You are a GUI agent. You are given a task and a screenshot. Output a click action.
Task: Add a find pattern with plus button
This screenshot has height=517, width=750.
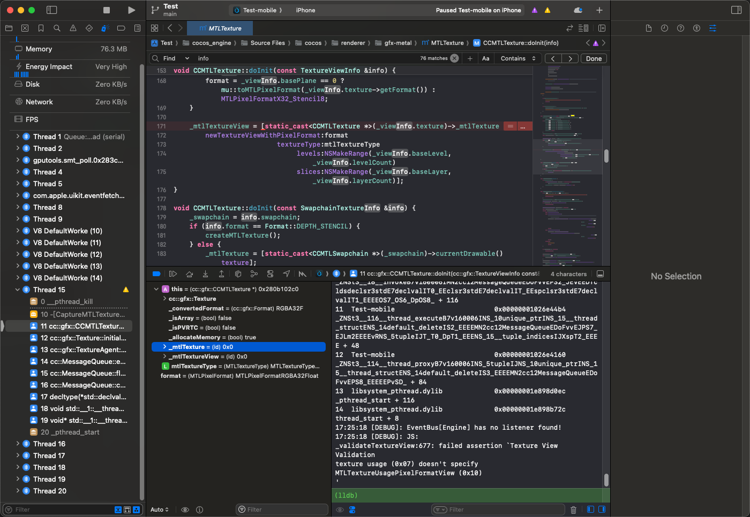[470, 58]
